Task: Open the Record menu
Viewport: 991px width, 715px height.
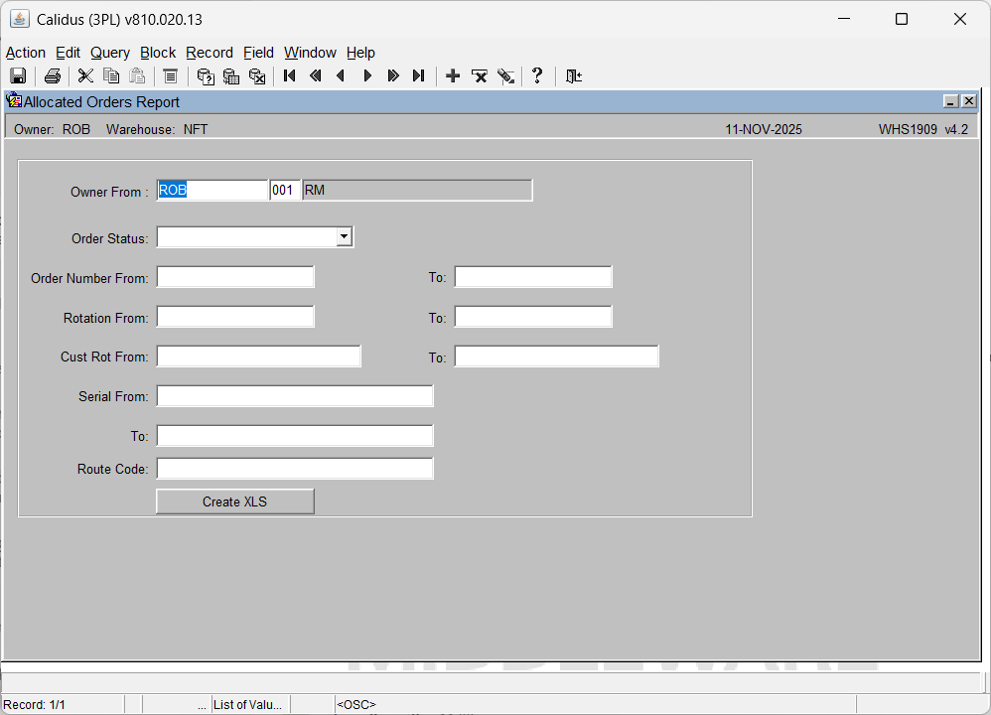Action: click(x=210, y=53)
